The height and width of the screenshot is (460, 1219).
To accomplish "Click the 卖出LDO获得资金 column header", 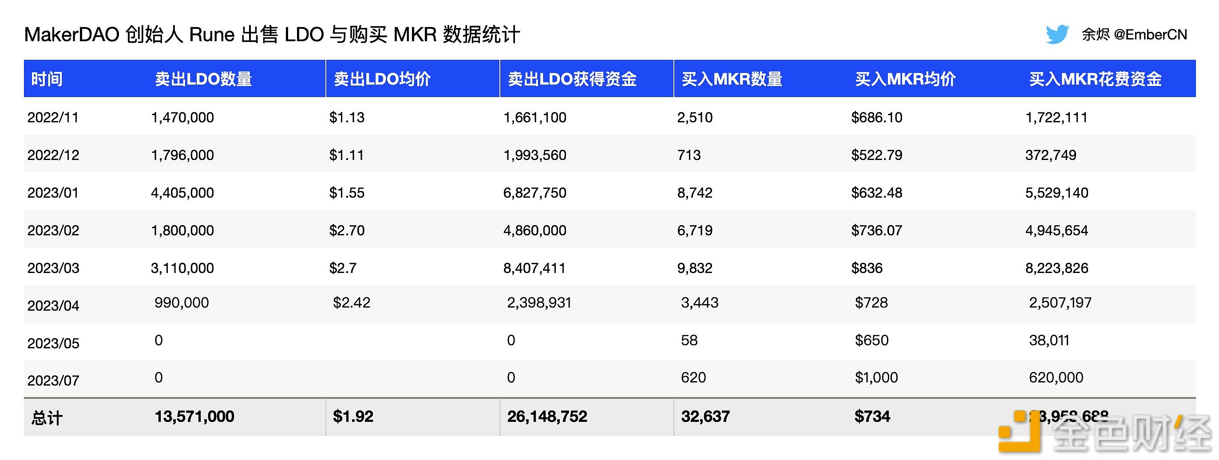I will (572, 79).
